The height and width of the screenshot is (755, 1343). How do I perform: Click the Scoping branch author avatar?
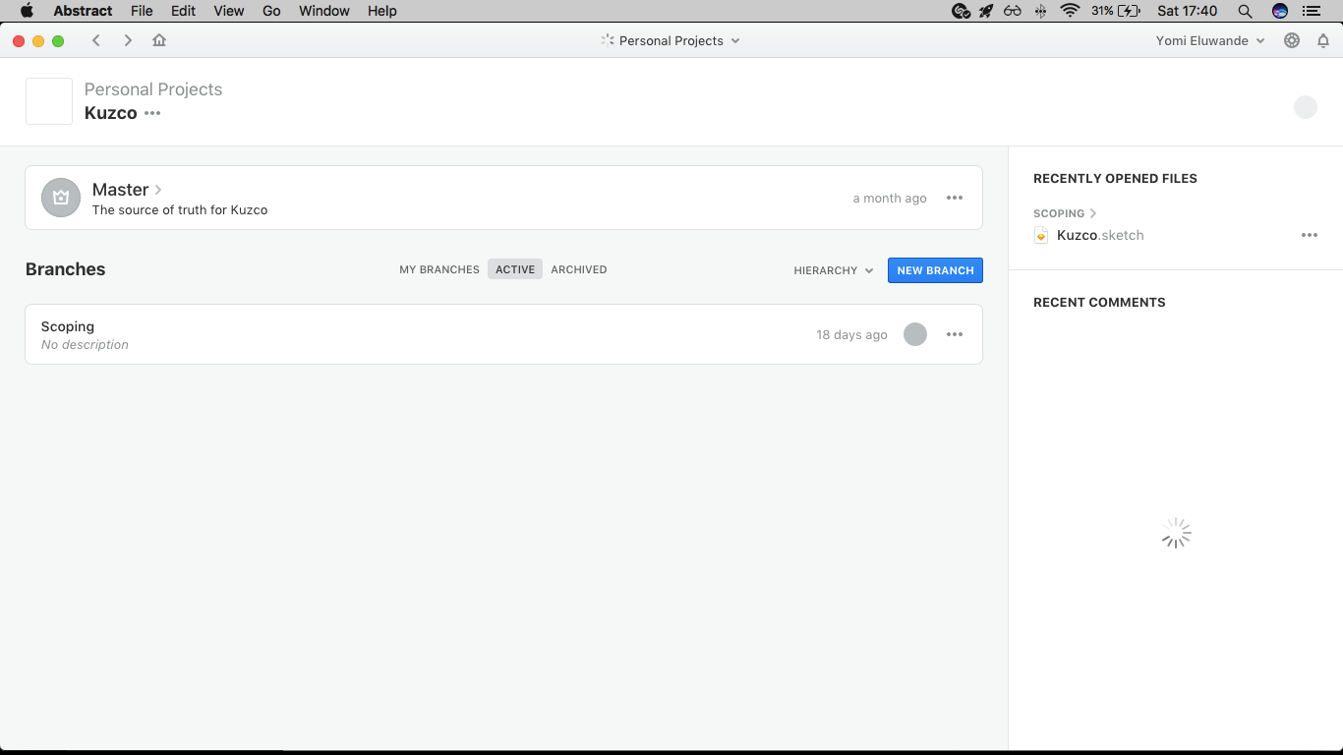(915, 334)
